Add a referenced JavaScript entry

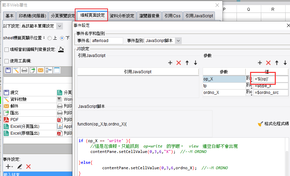(x=170, y=63)
